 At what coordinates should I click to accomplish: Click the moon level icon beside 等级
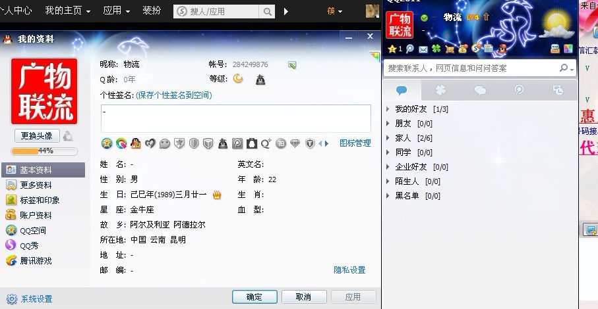[238, 78]
